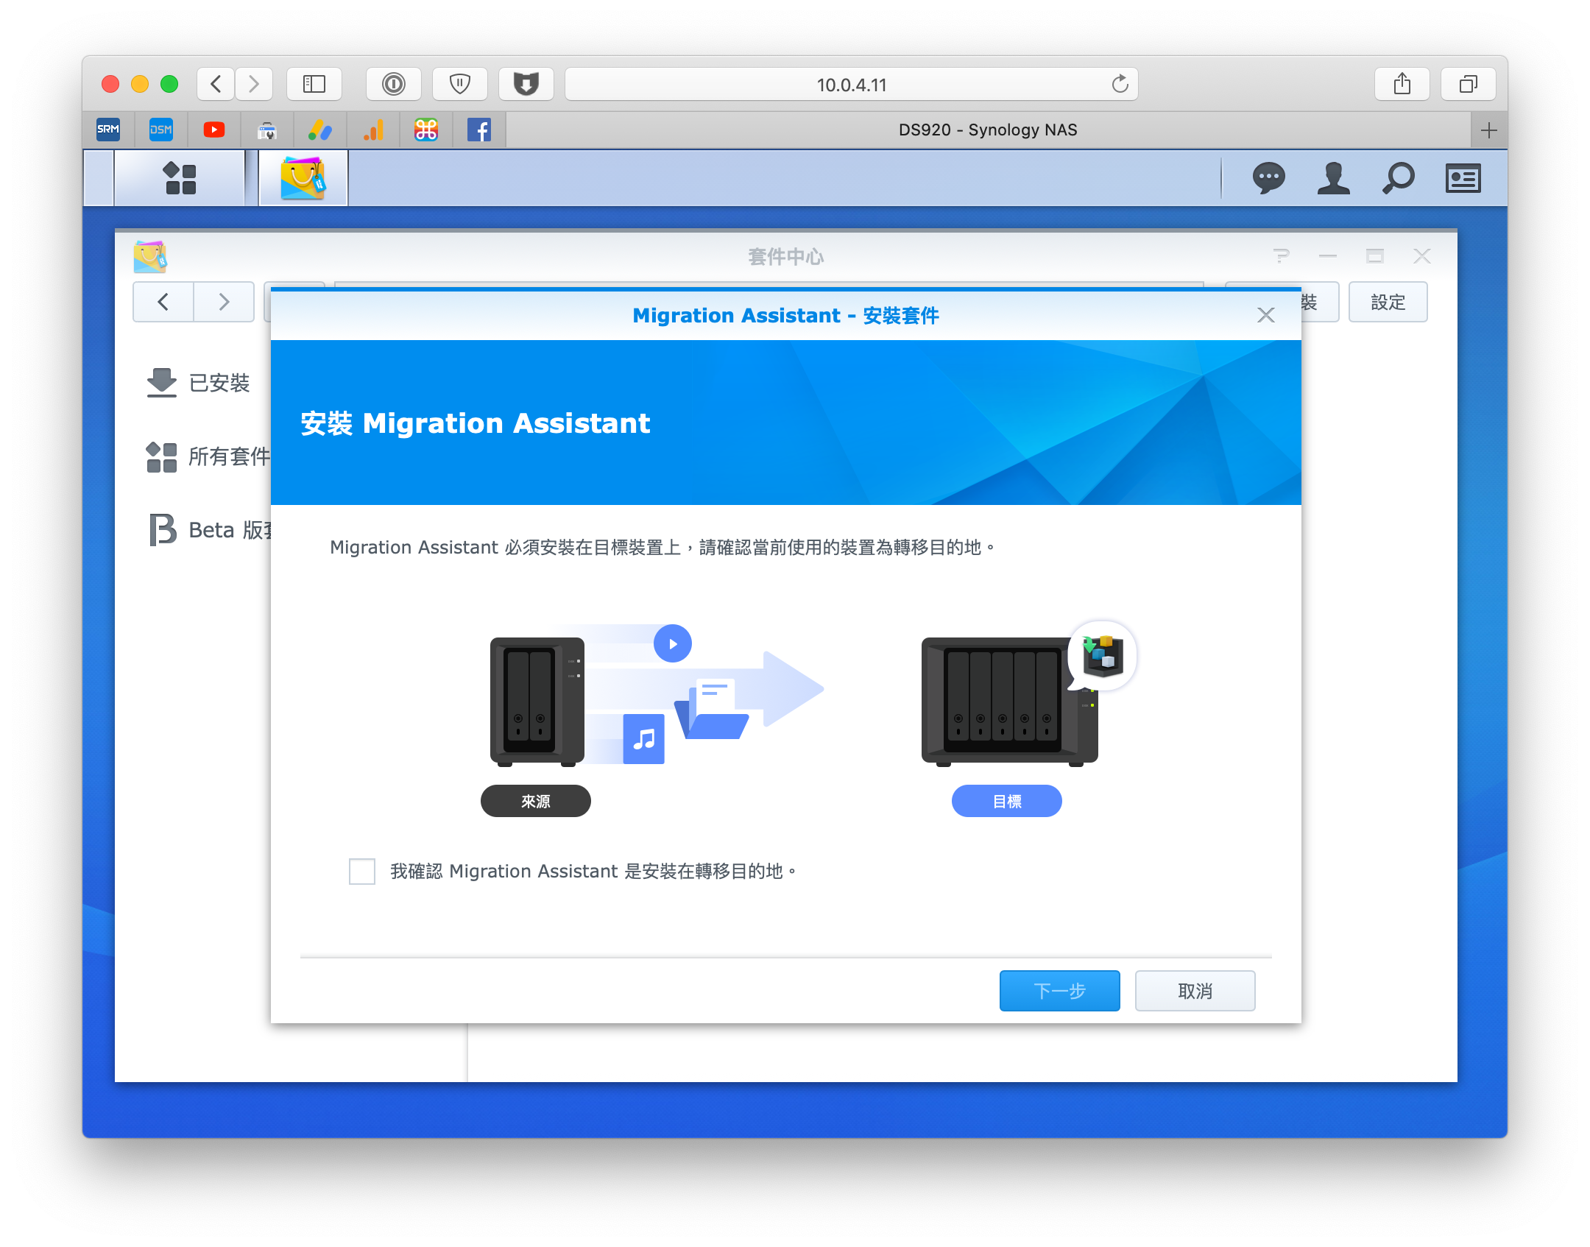This screenshot has height=1247, width=1590.
Task: Close the Migration Assistant install dialog
Action: 1265,315
